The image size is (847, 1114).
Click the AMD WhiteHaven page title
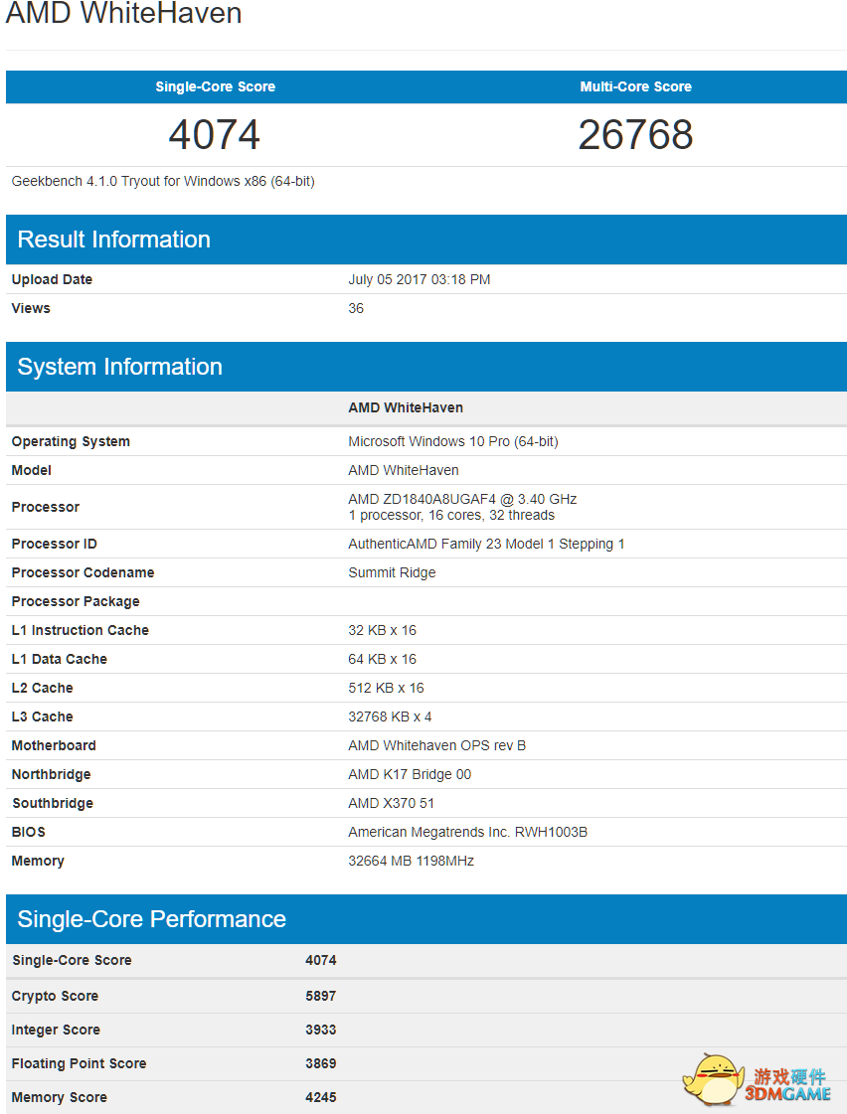click(x=123, y=13)
